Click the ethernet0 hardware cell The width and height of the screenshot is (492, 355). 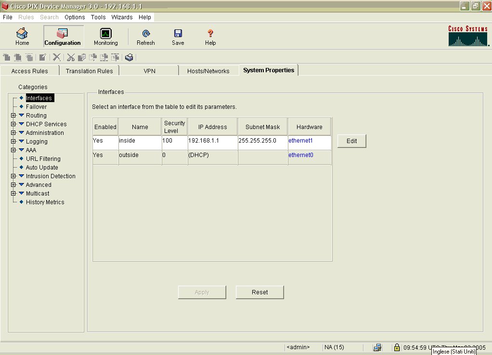coord(310,157)
